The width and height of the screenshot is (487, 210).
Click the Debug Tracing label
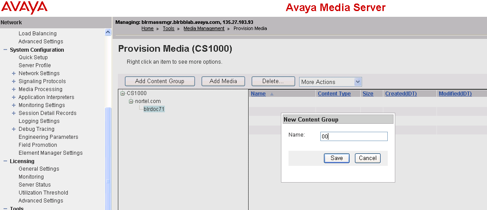[36, 129]
